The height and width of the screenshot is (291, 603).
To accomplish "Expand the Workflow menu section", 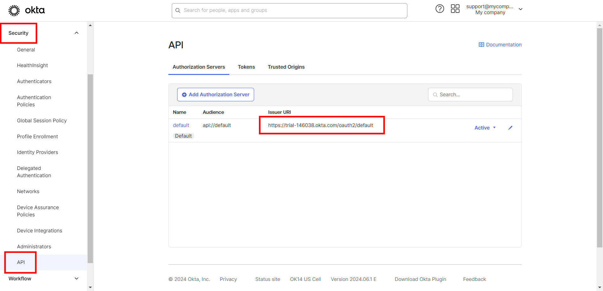I will pyautogui.click(x=76, y=278).
